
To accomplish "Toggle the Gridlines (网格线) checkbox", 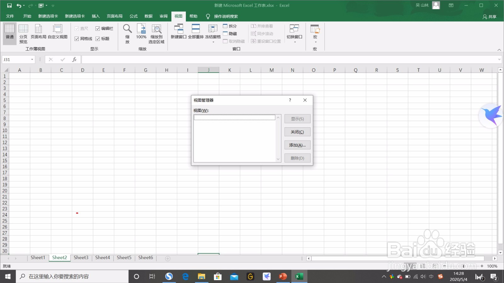I will [x=77, y=39].
